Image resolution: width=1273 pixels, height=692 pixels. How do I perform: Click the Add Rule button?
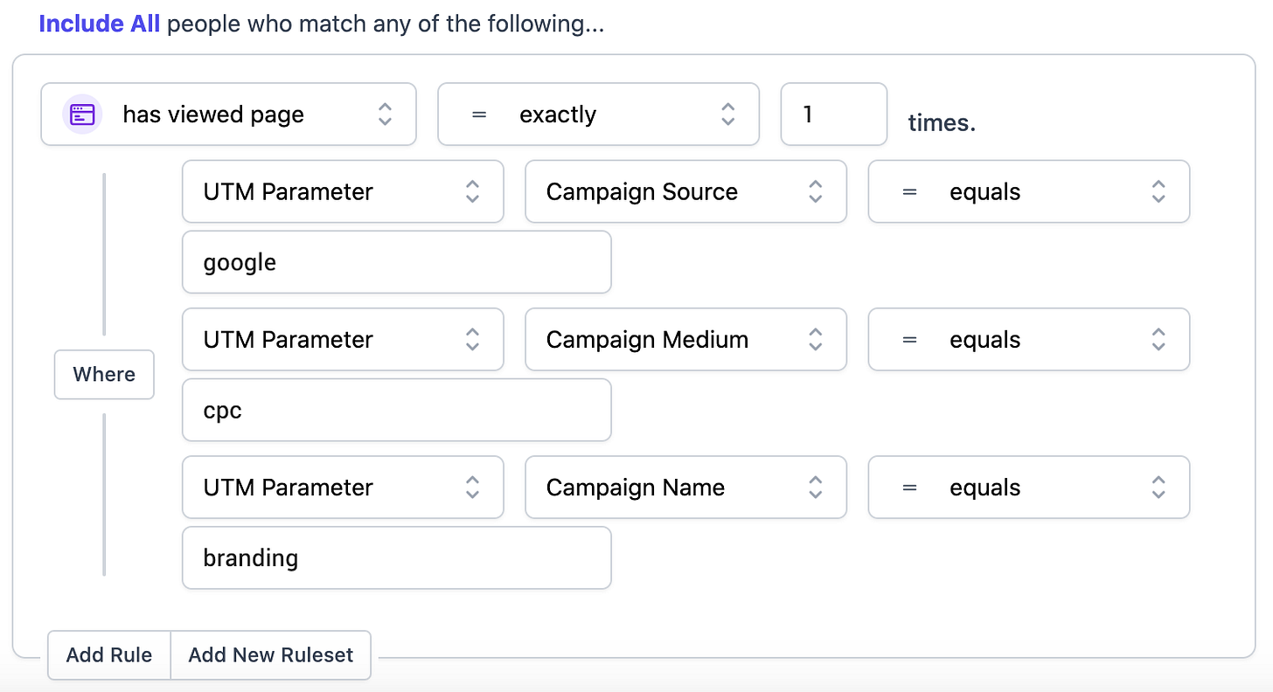point(109,654)
